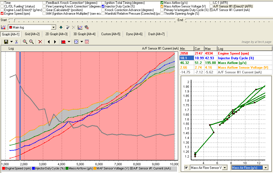
Task: Open the Mass Air Flow Sensor V dropdown
Action: coord(225,167)
